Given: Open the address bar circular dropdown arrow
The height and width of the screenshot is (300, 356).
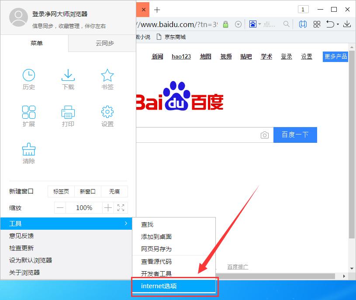Looking at the screenshot, I should [238, 24].
